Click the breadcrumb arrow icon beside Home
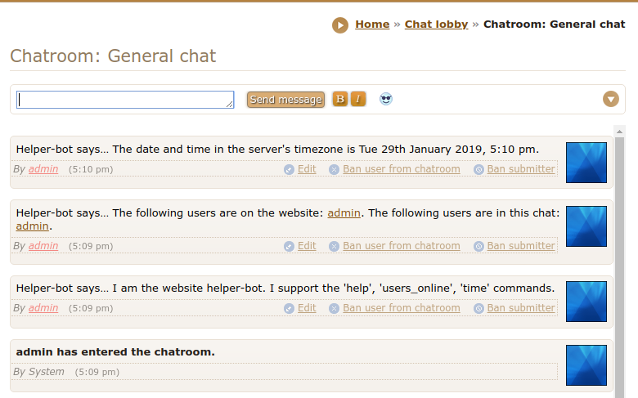 click(340, 25)
